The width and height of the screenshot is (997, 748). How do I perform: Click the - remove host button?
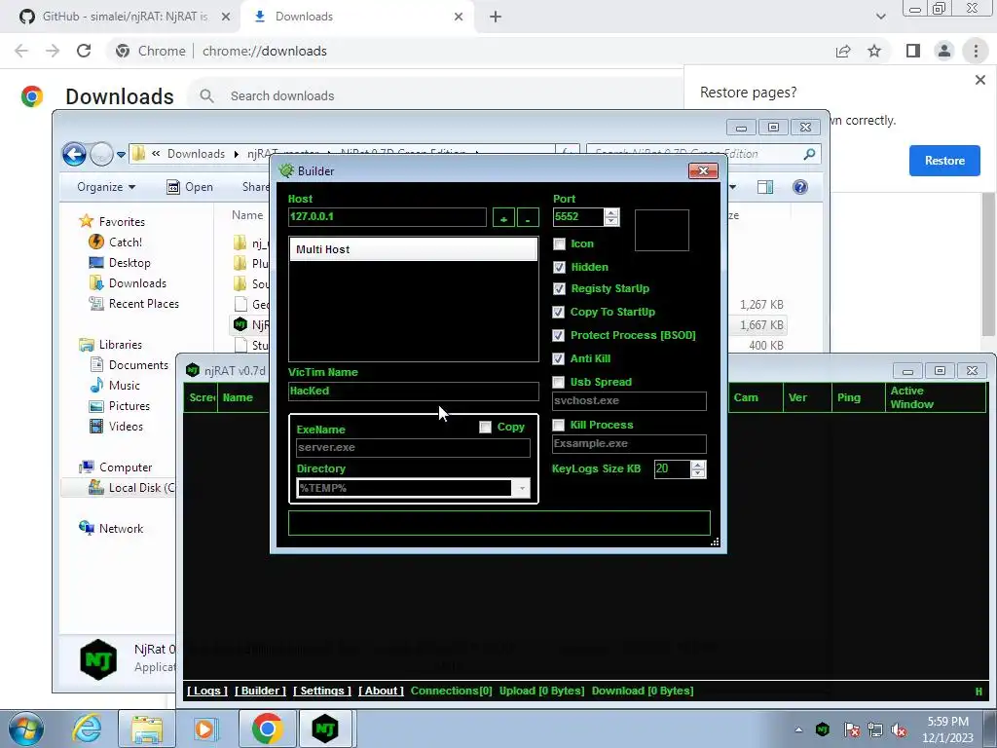coord(528,217)
